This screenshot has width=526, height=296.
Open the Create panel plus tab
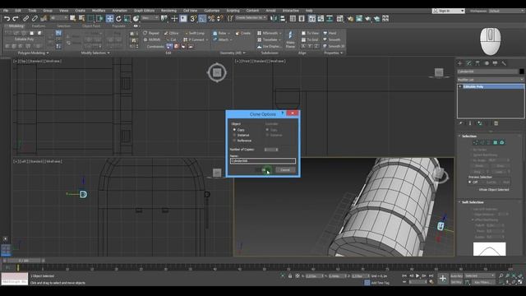460,63
